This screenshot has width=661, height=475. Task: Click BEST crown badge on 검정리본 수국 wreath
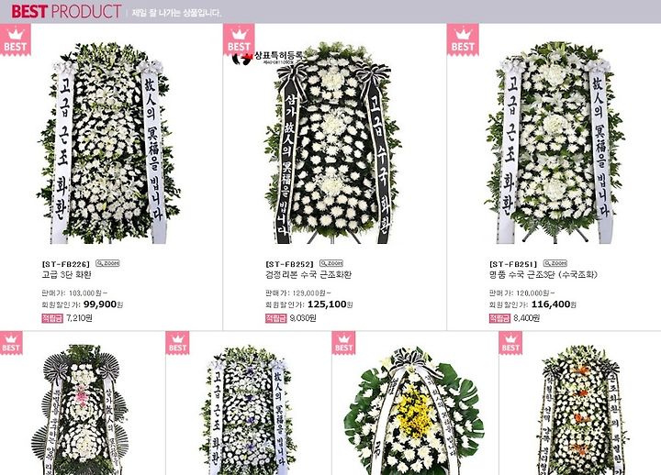click(239, 40)
